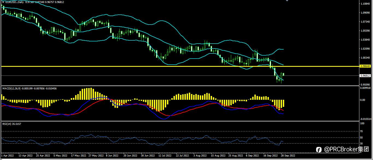Click the 17 May 2022 date label
This screenshot has width=373, height=160.
click(x=78, y=156)
